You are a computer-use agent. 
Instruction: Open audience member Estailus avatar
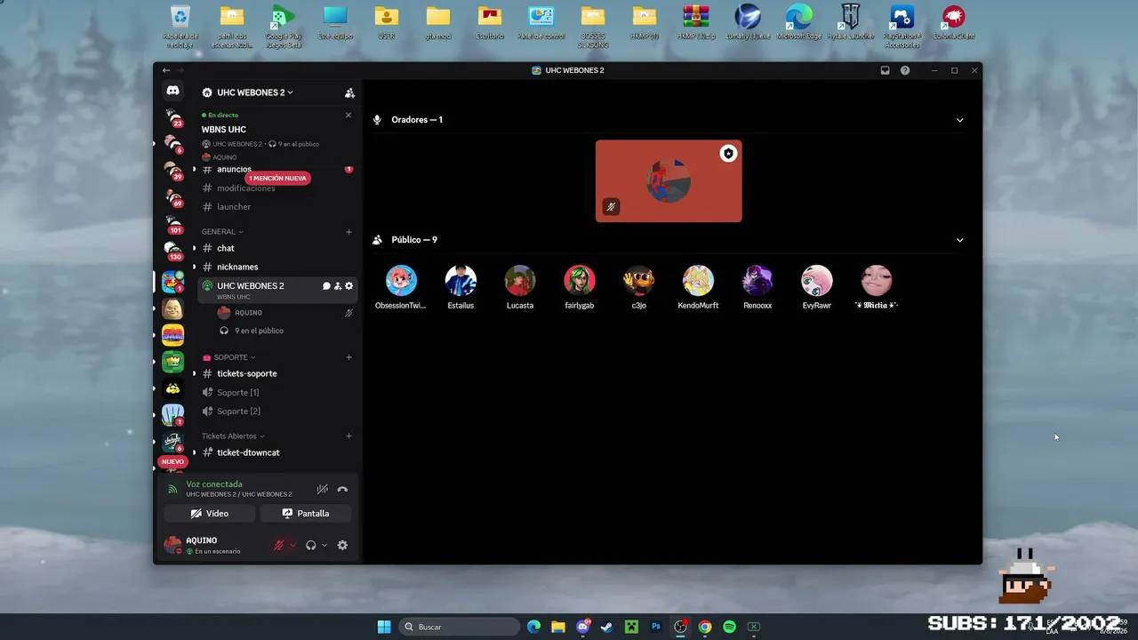tap(461, 281)
